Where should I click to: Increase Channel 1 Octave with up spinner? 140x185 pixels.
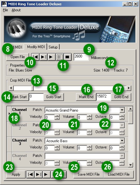pyautogui.click(x=122, y=116)
